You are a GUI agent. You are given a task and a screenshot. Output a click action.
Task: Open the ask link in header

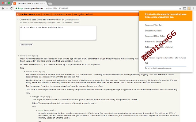click(x=75, y=14)
